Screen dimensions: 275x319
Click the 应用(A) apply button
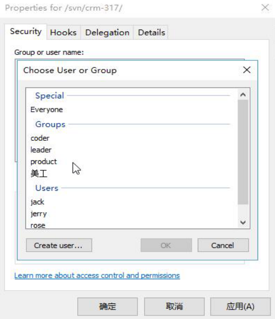click(240, 307)
